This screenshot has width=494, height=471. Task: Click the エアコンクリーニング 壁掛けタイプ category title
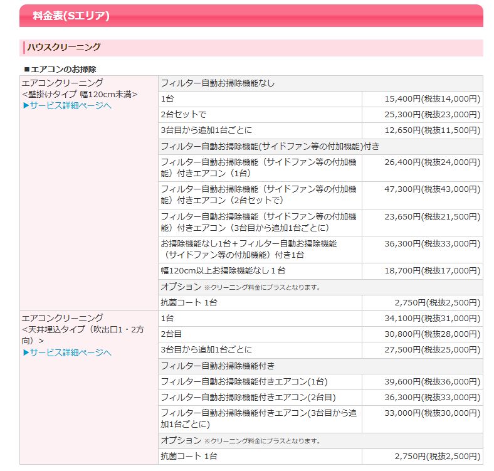coord(63,83)
